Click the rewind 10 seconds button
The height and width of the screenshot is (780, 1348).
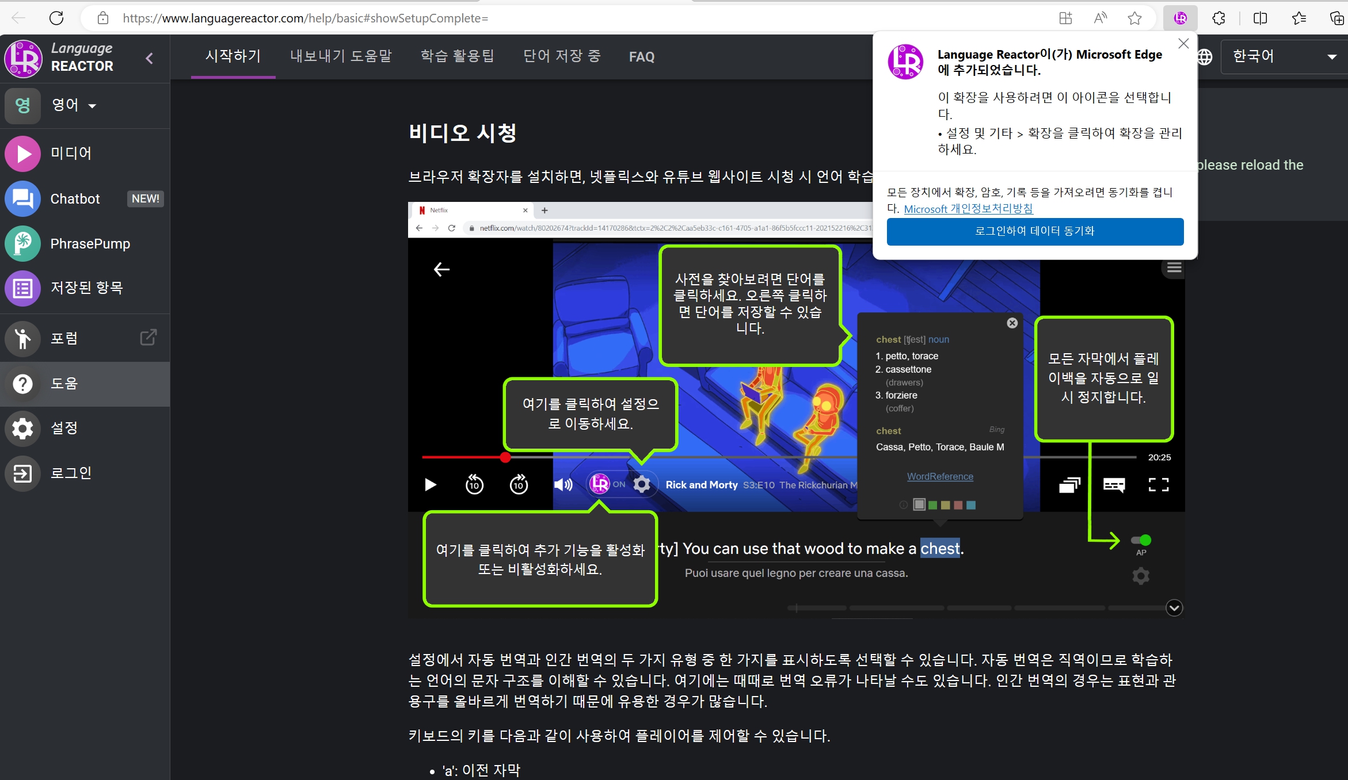click(474, 485)
